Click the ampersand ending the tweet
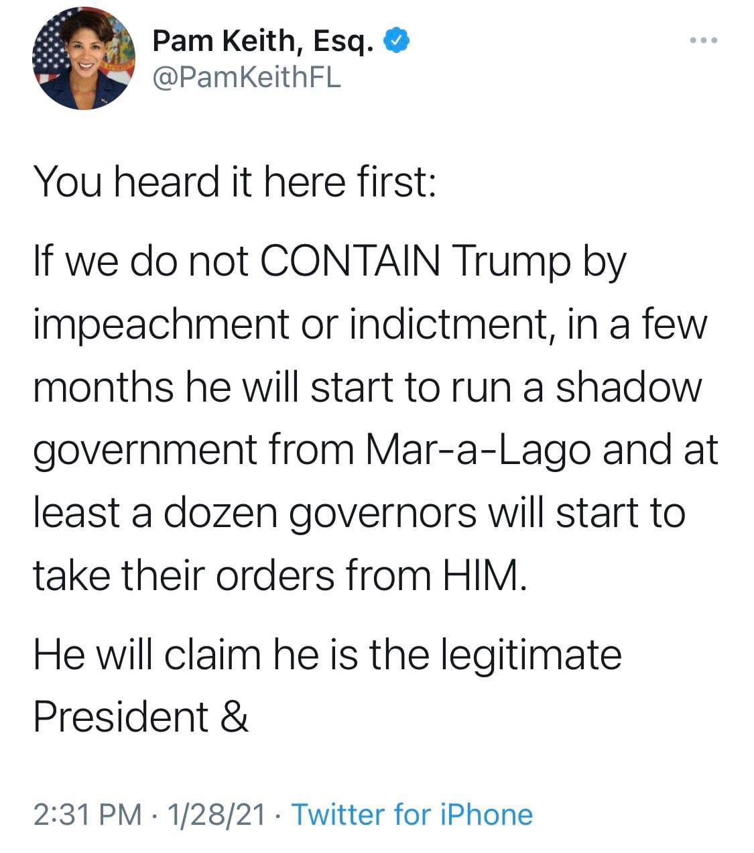 point(233,716)
